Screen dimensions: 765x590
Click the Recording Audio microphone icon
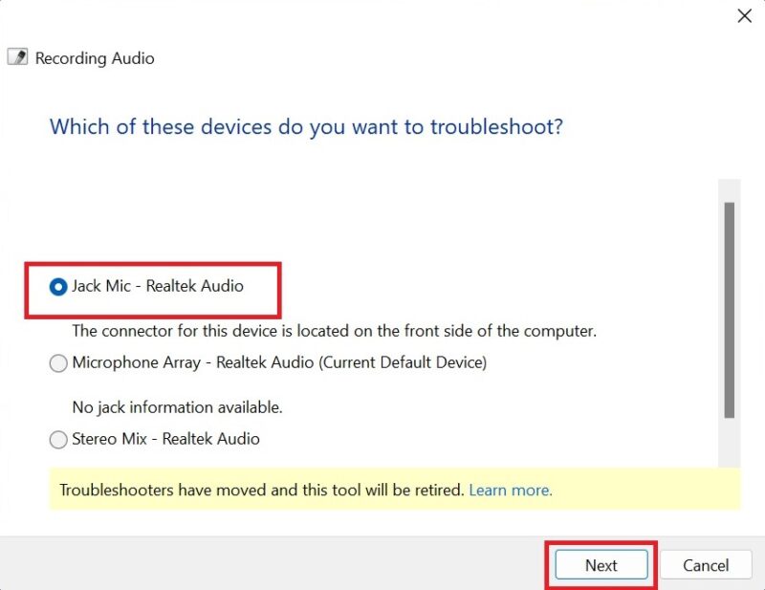click(16, 57)
